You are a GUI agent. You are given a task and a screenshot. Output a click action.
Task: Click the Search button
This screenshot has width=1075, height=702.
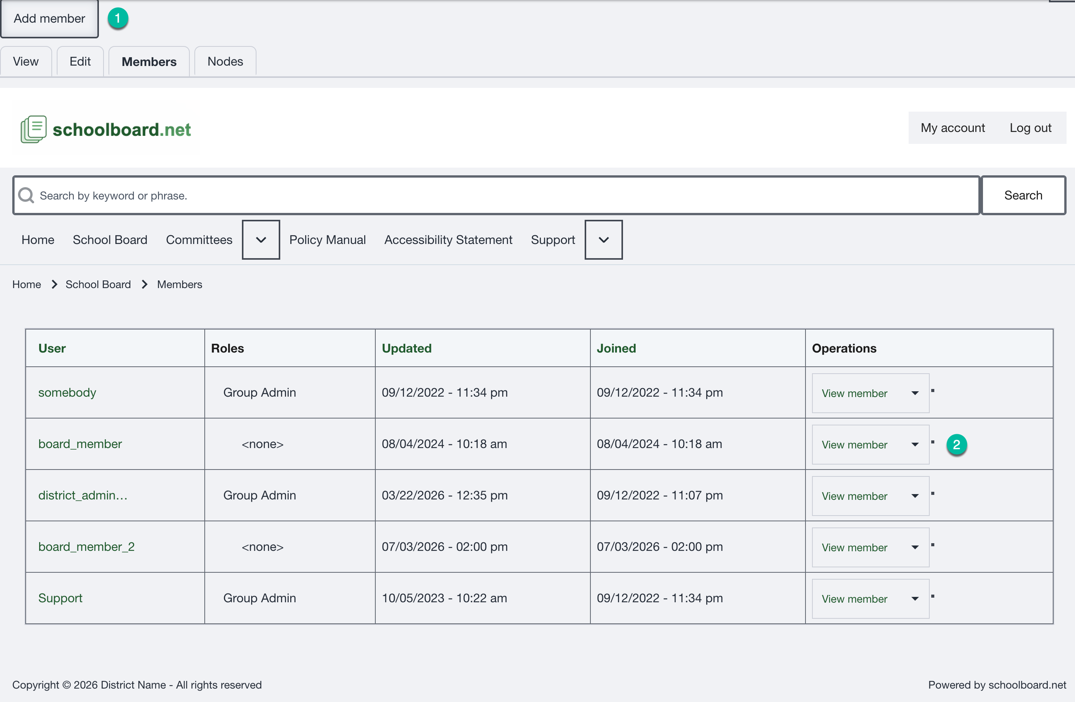[x=1023, y=195]
